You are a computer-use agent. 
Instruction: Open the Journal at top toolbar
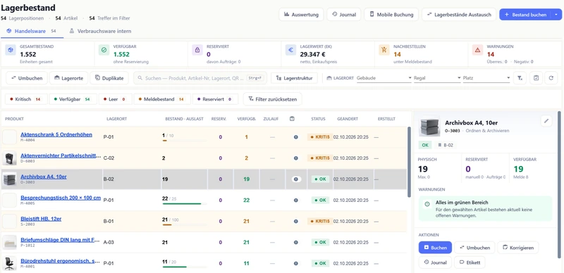(x=344, y=14)
